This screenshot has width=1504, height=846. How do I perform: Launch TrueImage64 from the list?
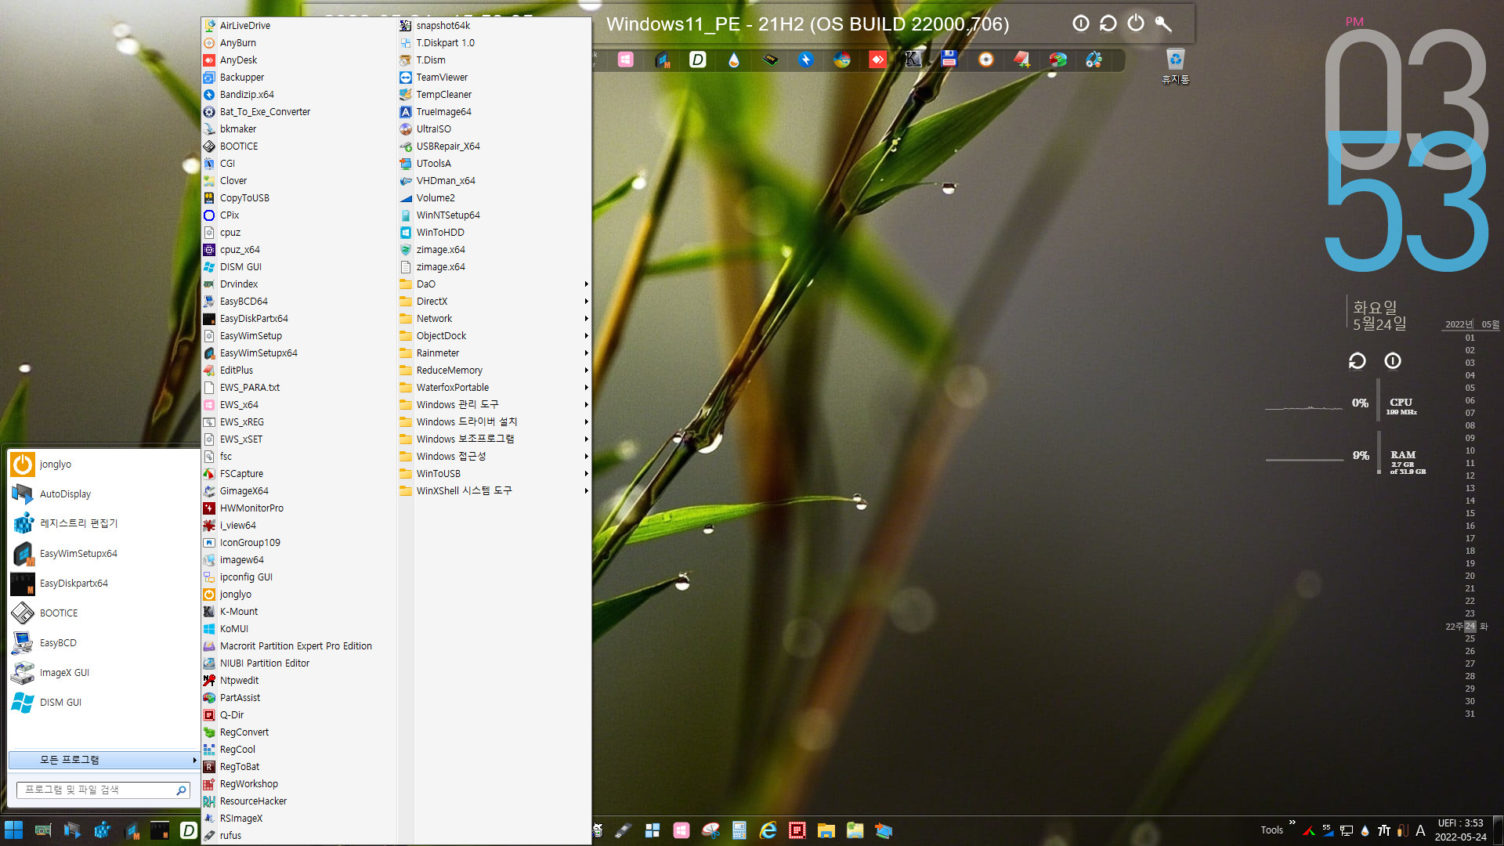[494, 112]
